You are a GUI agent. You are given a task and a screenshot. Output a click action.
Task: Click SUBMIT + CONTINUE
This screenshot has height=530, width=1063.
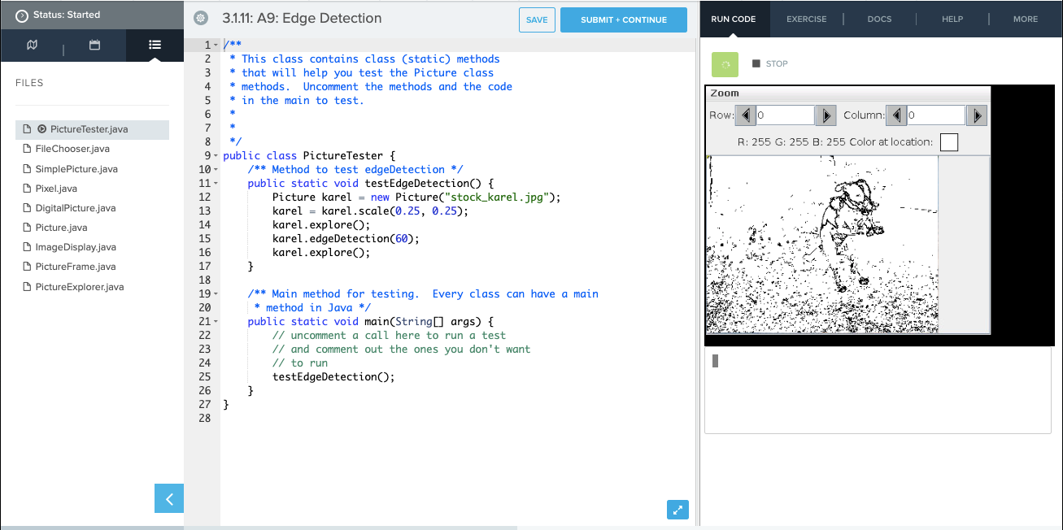pos(623,19)
